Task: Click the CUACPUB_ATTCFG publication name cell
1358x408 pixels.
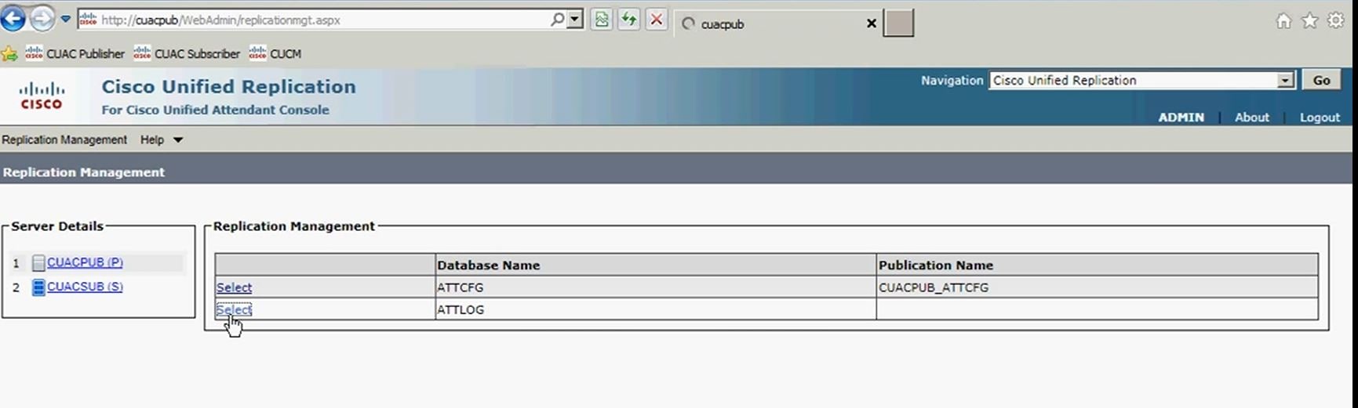Action: tap(1097, 287)
